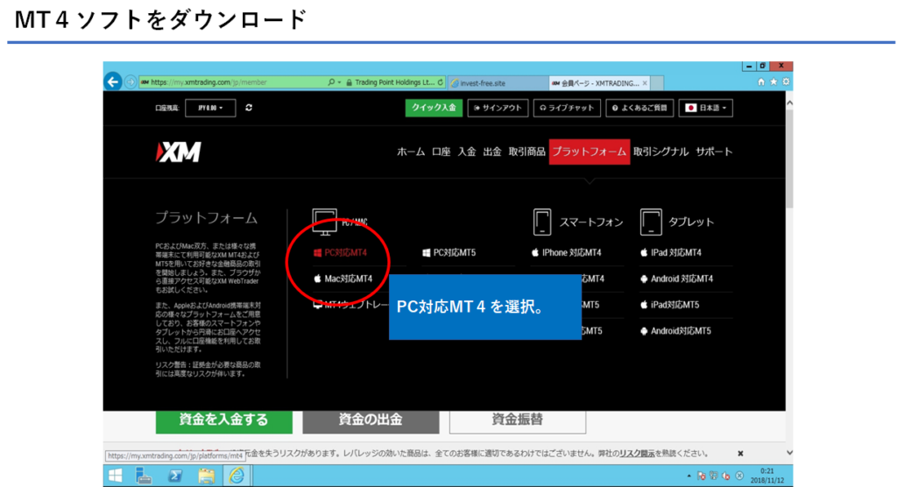This screenshot has width=897, height=487.
Task: Refresh account balance with circular arrows icon
Action: click(249, 108)
